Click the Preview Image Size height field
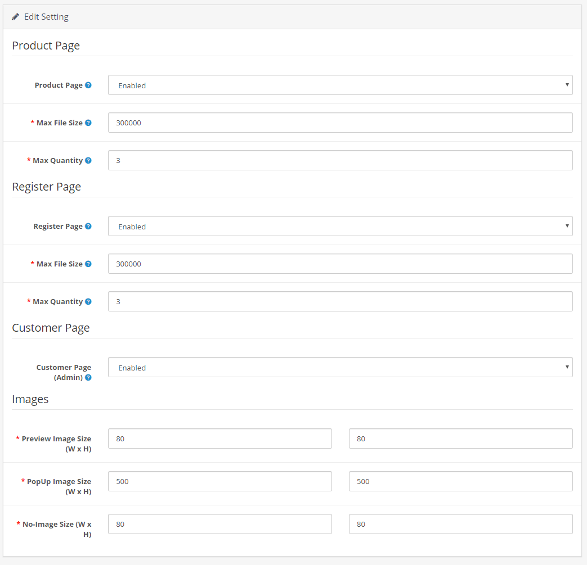587x565 pixels. point(461,439)
